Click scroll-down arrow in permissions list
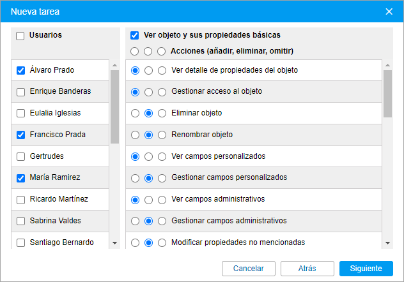The image size is (404, 282). tap(387, 243)
